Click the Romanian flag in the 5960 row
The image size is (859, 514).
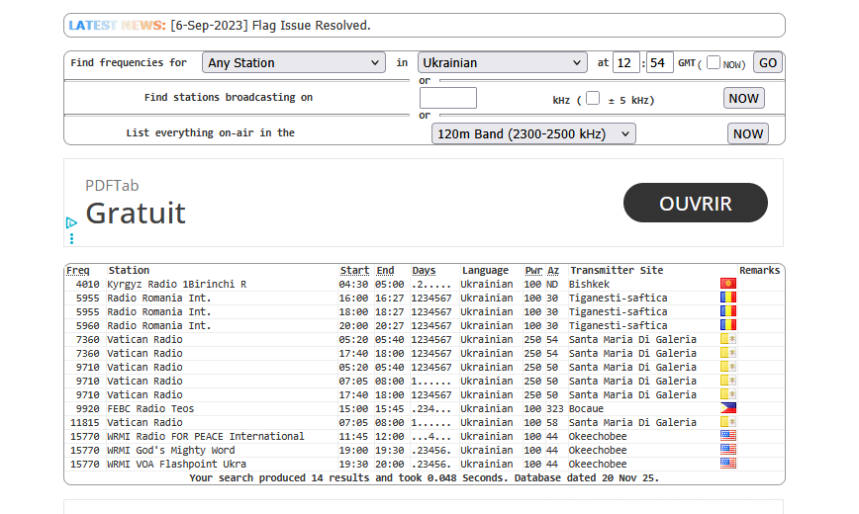pos(727,325)
